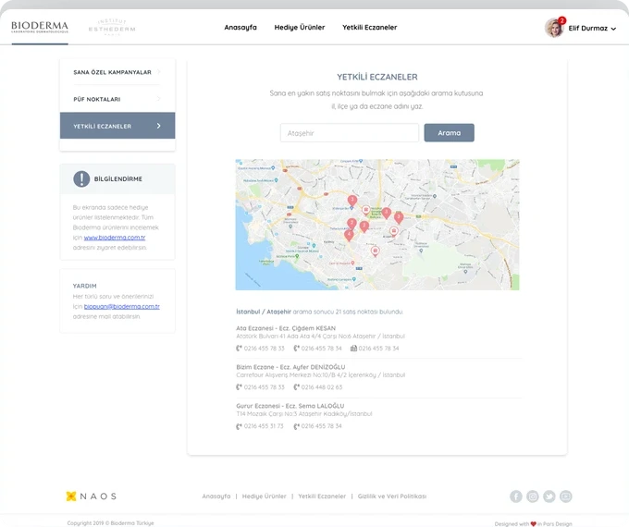Viewport: 629px width, 527px height.
Task: Click the NAOS logo in the footer
Action: tap(91, 496)
